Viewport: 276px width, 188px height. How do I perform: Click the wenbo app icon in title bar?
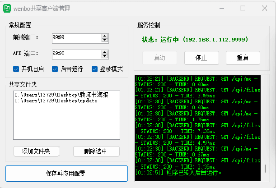coord(8,9)
